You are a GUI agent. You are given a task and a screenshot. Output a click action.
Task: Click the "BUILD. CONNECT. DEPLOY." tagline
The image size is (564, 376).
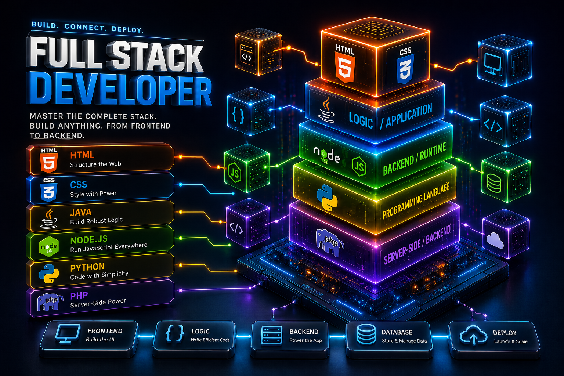point(87,27)
